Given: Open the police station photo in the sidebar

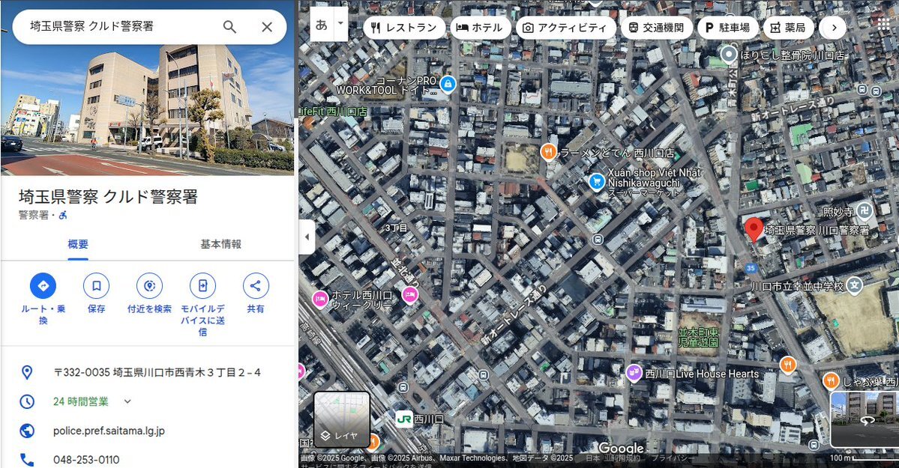Looking at the screenshot, I should click(x=147, y=110).
